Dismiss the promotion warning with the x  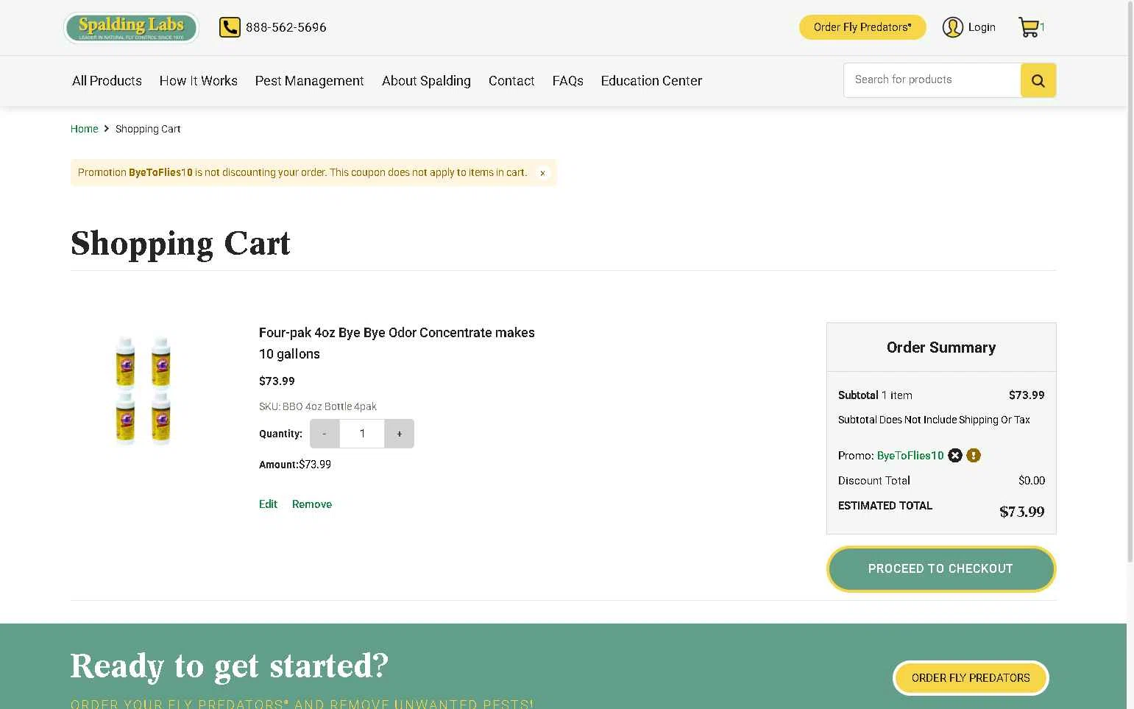542,173
